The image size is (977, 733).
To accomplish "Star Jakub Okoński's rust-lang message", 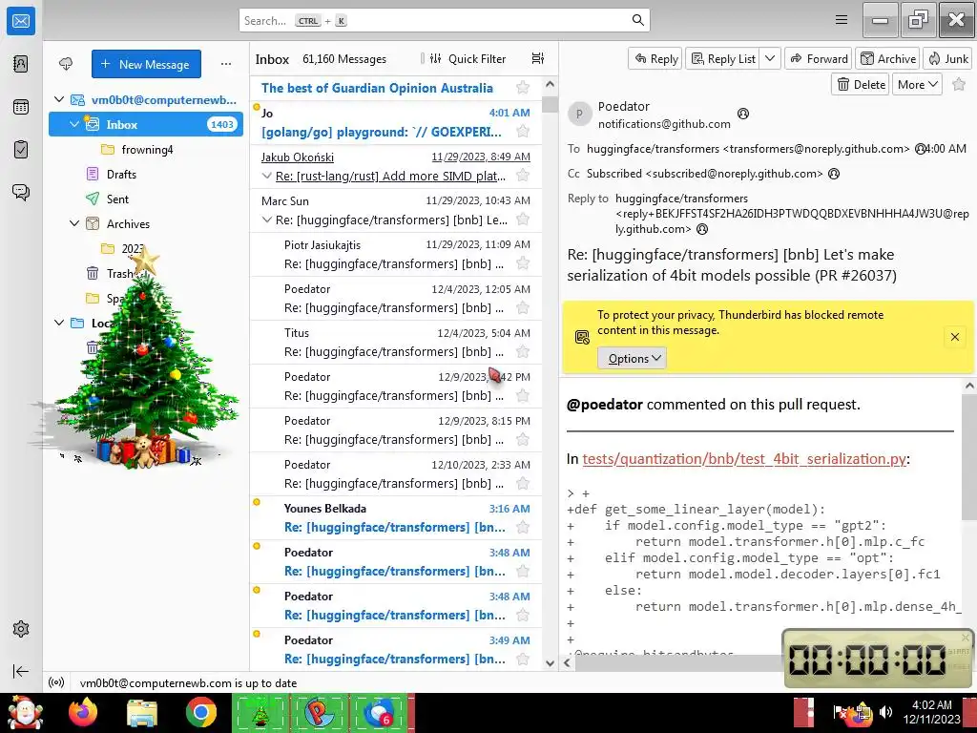I will pos(523,176).
